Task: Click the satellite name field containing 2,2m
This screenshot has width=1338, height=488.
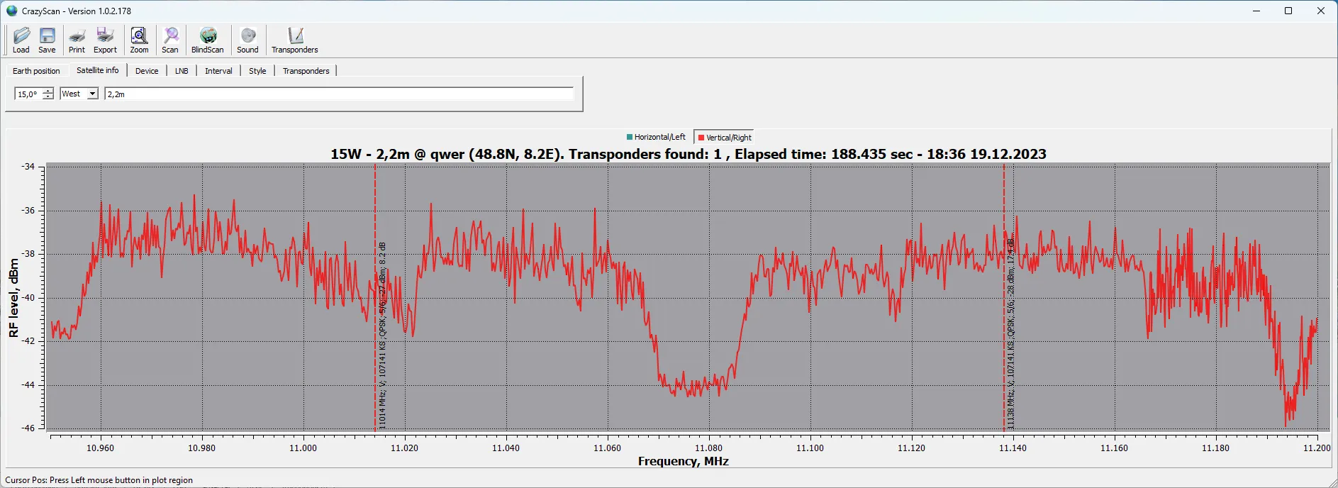Action: pos(338,94)
